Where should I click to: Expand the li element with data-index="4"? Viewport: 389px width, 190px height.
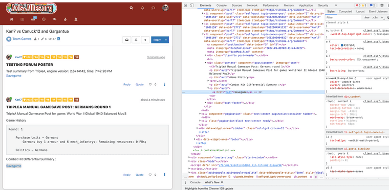coord(203,23)
